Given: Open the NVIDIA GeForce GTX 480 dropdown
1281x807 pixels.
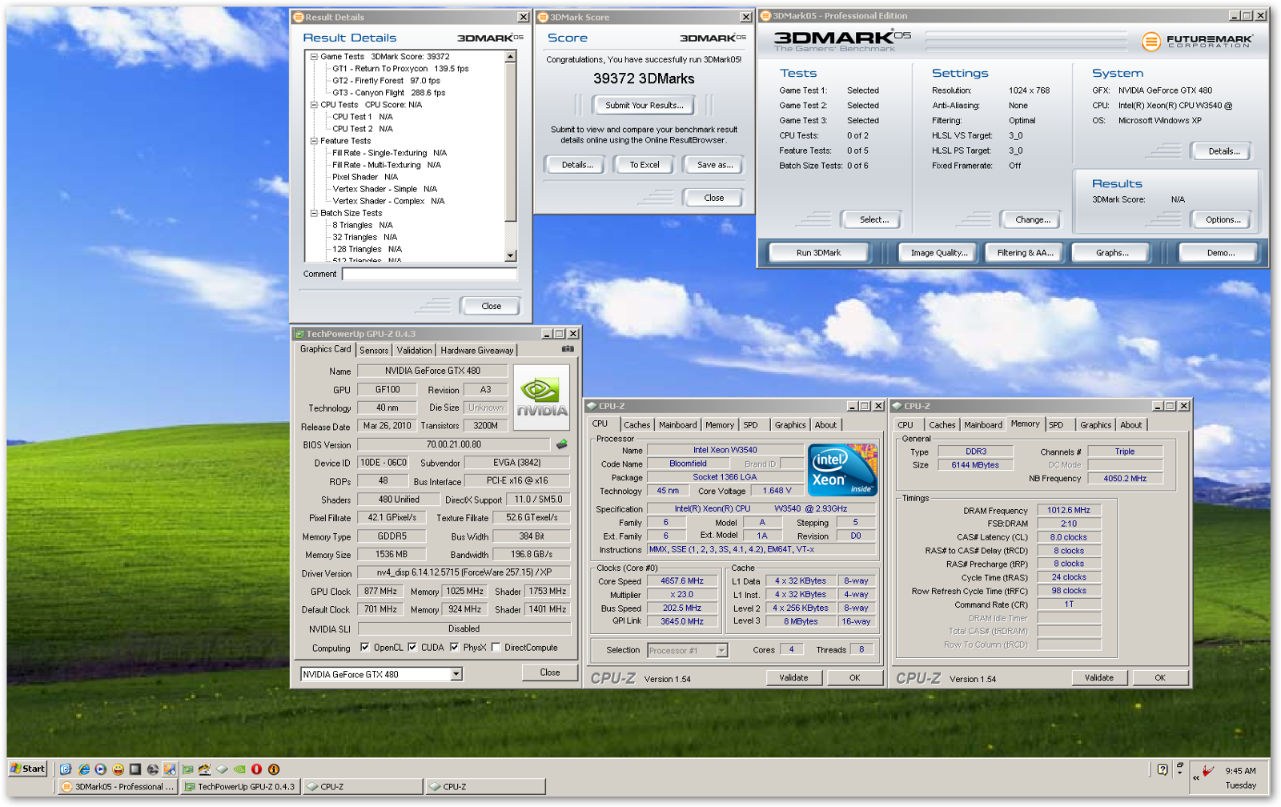Looking at the screenshot, I should (x=456, y=674).
